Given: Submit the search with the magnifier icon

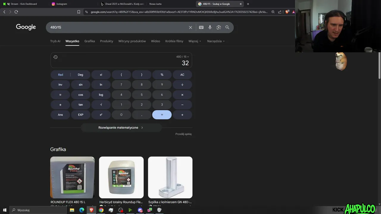Looking at the screenshot, I should click(x=227, y=27).
